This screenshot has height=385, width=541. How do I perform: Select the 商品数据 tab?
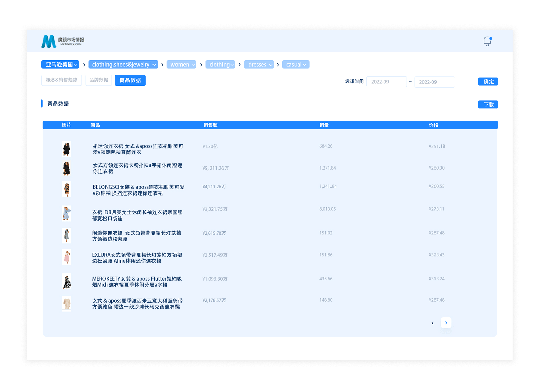click(x=130, y=80)
